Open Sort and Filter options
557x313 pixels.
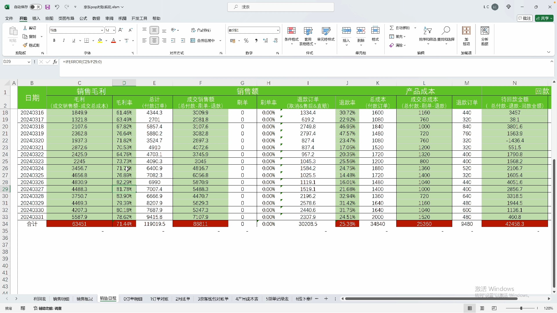428,36
